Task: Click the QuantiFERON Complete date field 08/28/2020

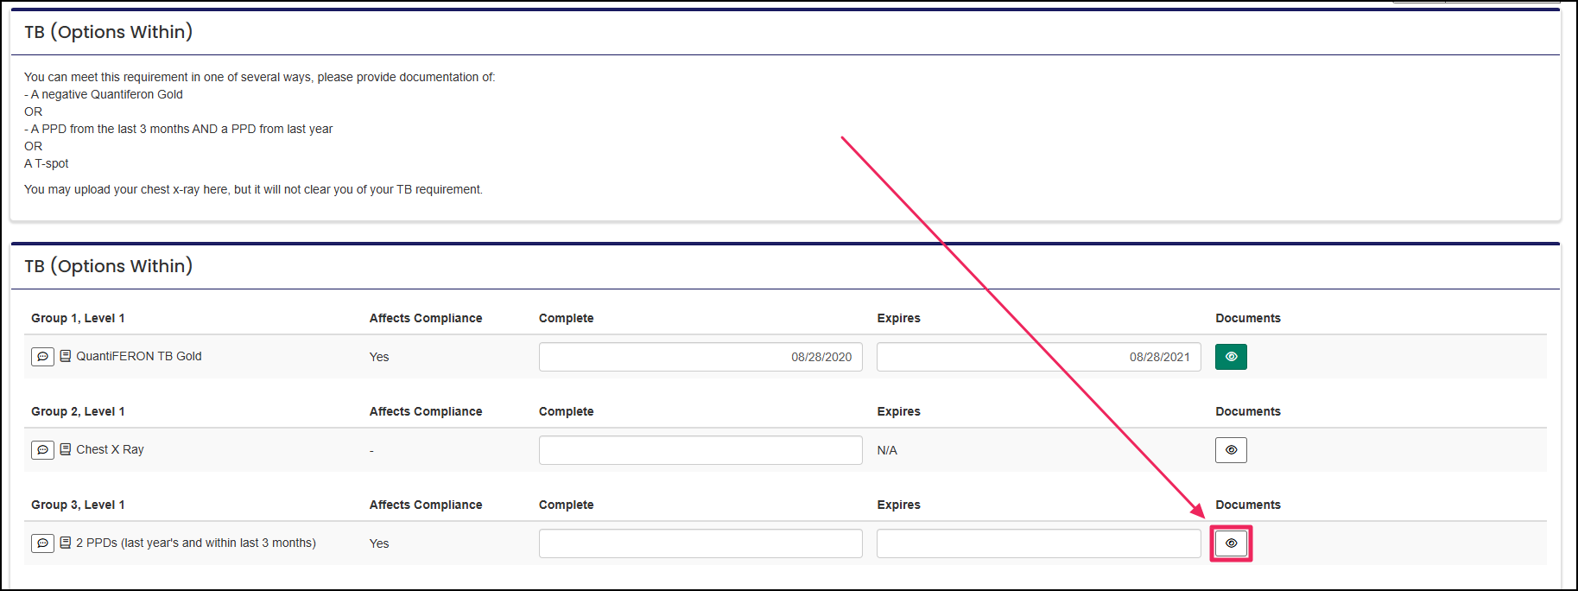Action: click(700, 357)
